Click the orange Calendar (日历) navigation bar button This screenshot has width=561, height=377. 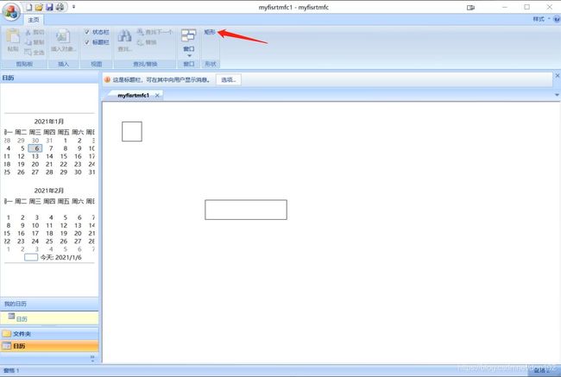tap(49, 346)
